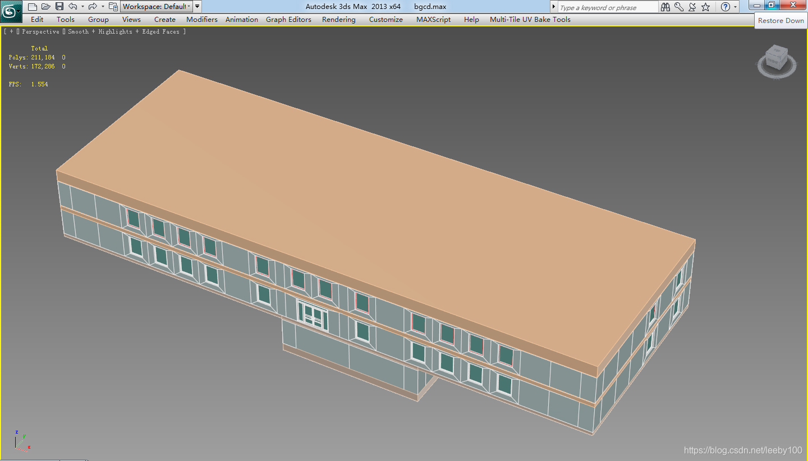Click the bgcd.max file name in title

pyautogui.click(x=430, y=7)
